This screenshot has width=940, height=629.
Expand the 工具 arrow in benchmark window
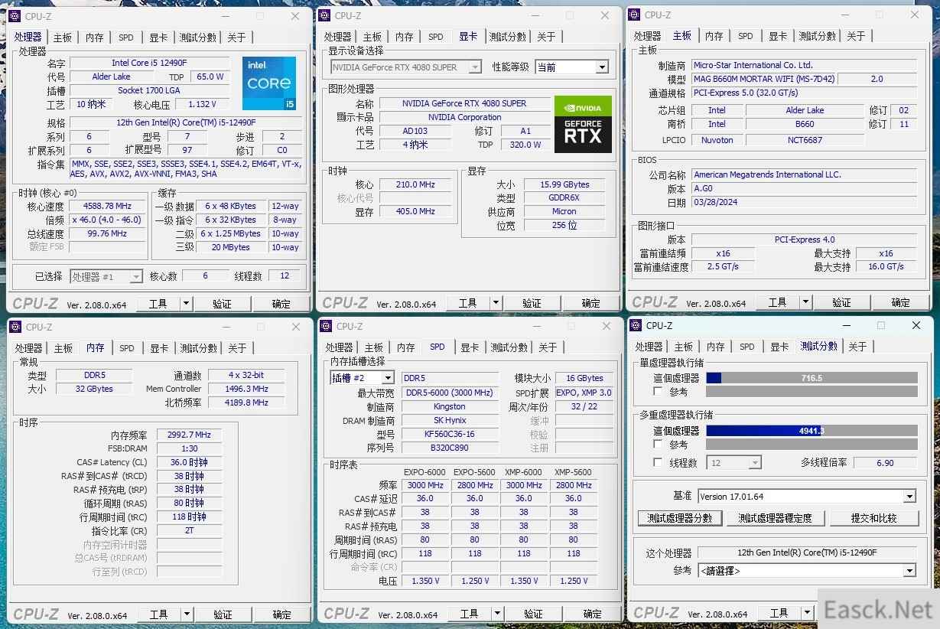(x=806, y=613)
